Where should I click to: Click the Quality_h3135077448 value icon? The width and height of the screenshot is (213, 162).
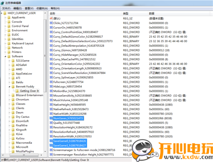click(51, 123)
